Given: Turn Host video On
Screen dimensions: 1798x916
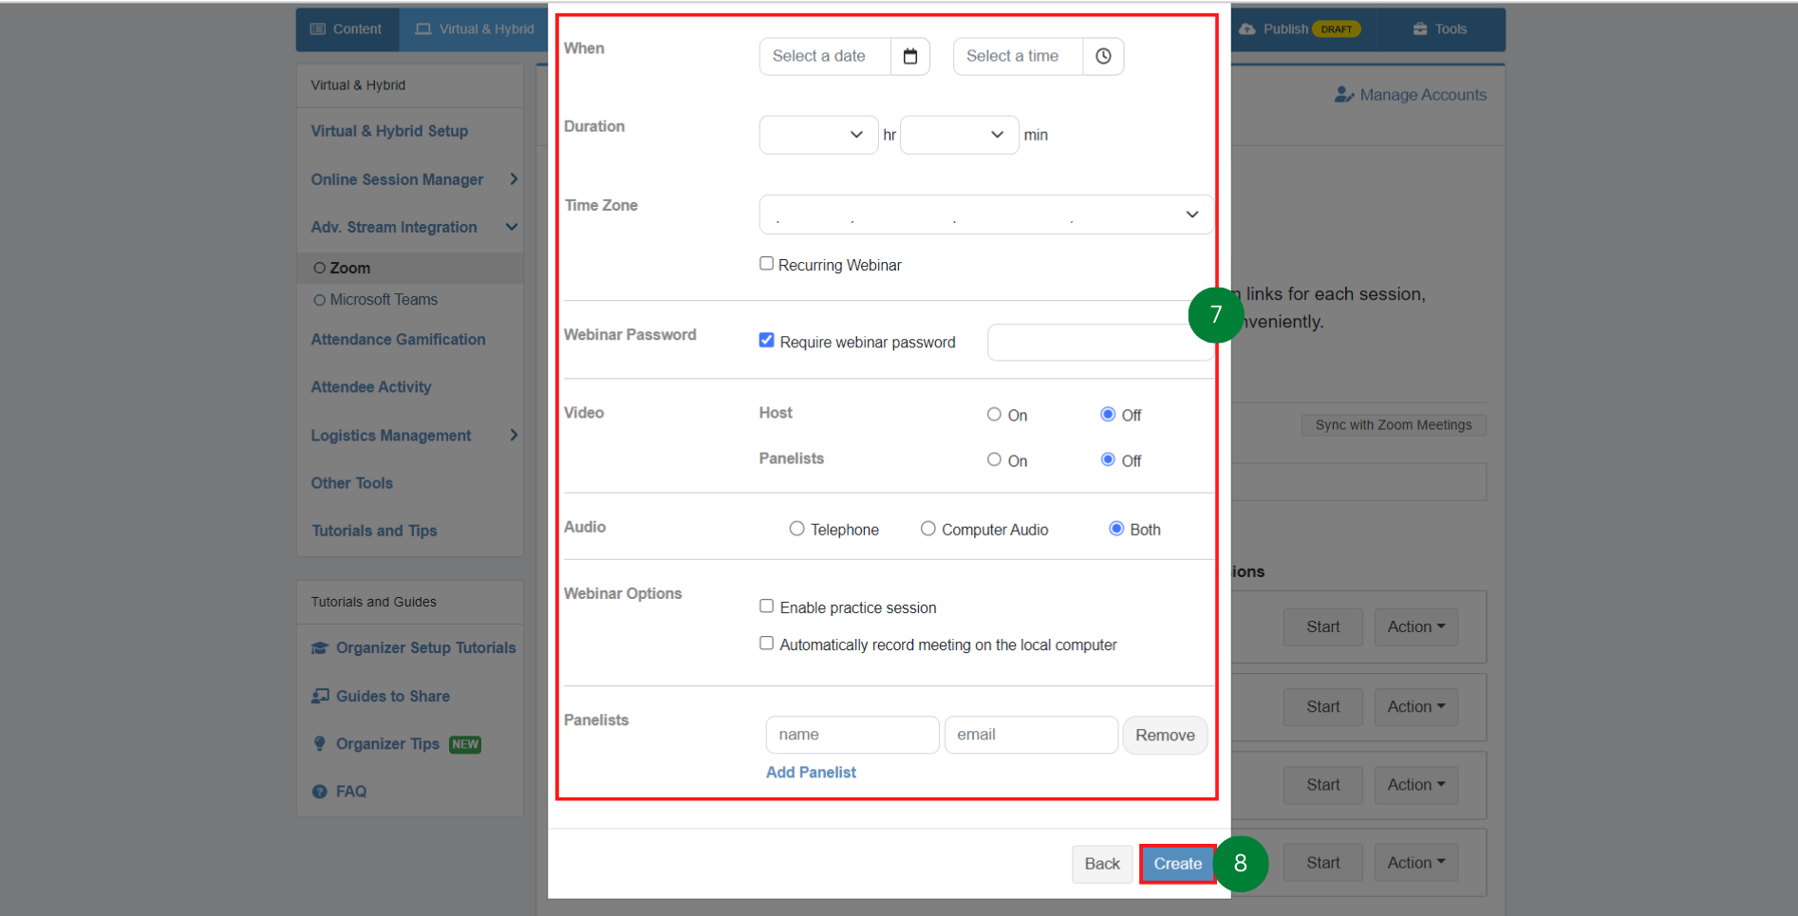Looking at the screenshot, I should tap(994, 415).
